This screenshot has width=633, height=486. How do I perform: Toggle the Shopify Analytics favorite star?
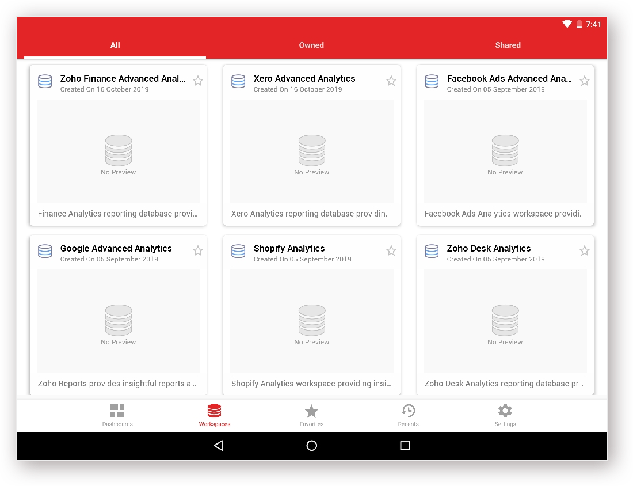pyautogui.click(x=391, y=251)
